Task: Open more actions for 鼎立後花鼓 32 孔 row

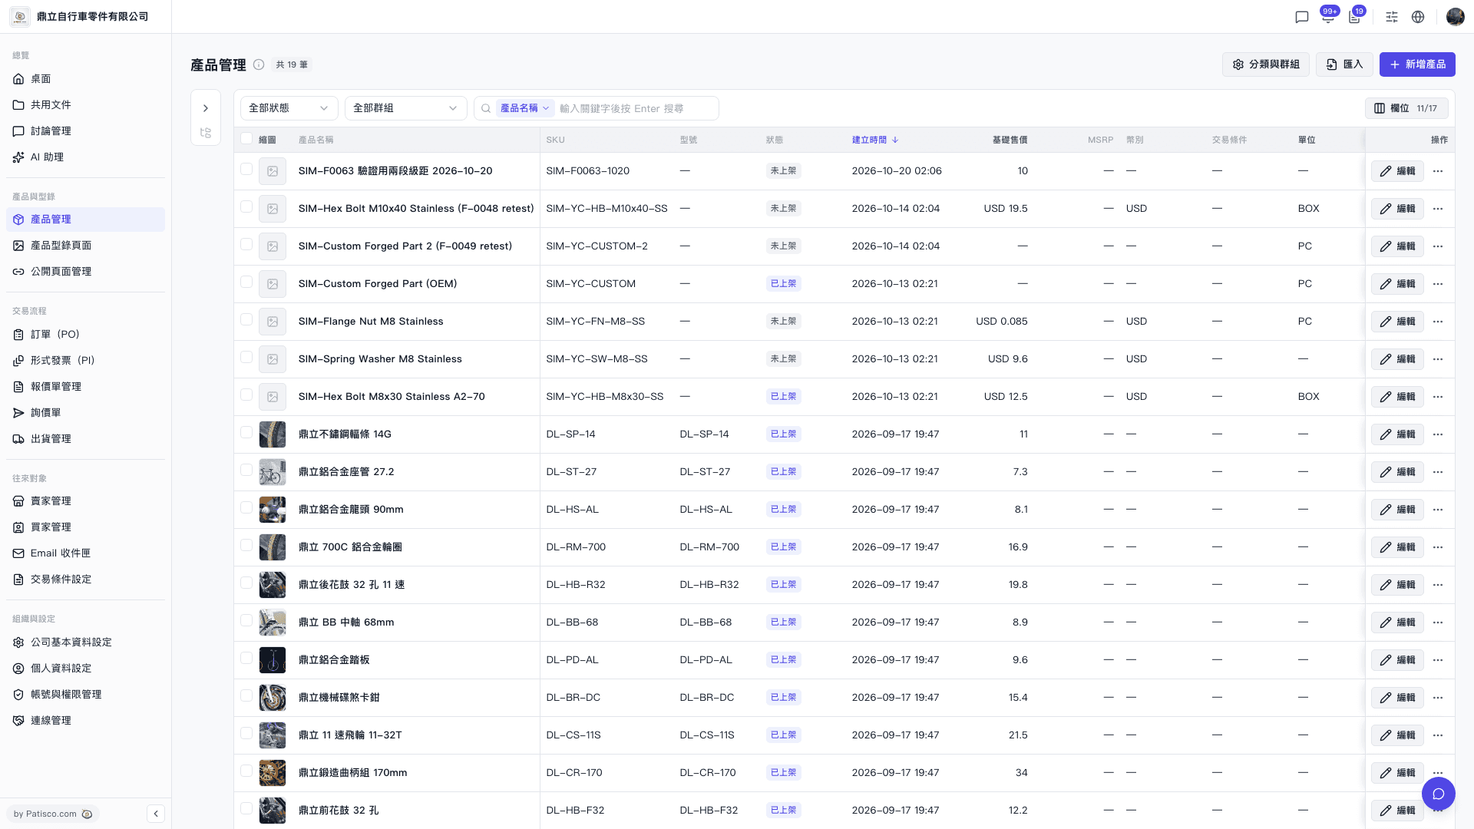Action: click(1438, 585)
